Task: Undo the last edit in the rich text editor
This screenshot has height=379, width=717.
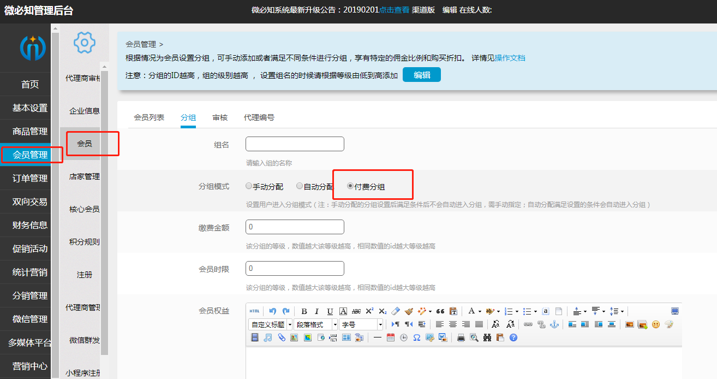Action: point(273,311)
